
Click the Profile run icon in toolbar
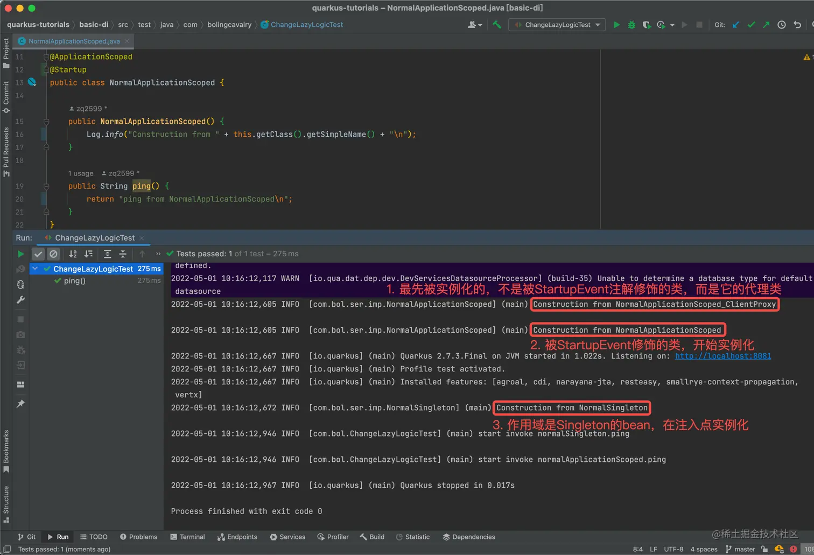coord(661,25)
